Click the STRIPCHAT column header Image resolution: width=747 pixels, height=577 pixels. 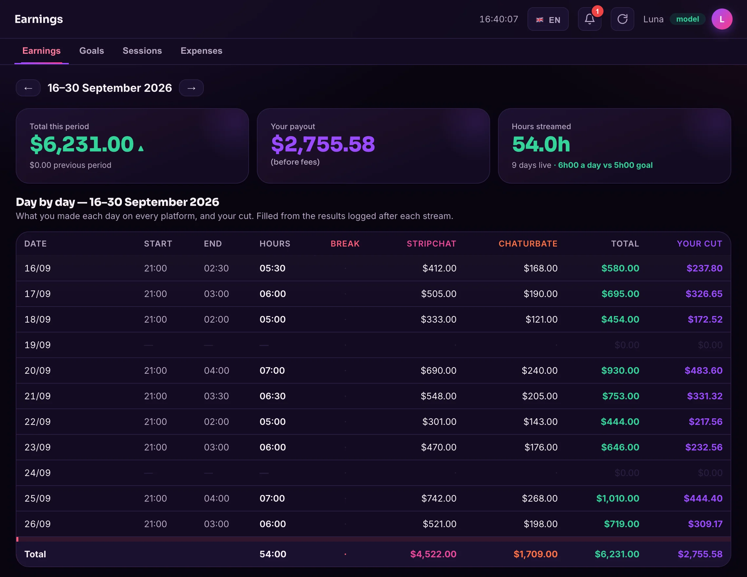431,244
